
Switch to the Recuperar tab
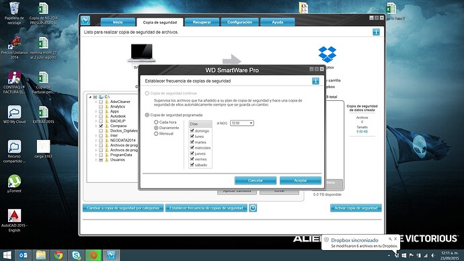202,22
